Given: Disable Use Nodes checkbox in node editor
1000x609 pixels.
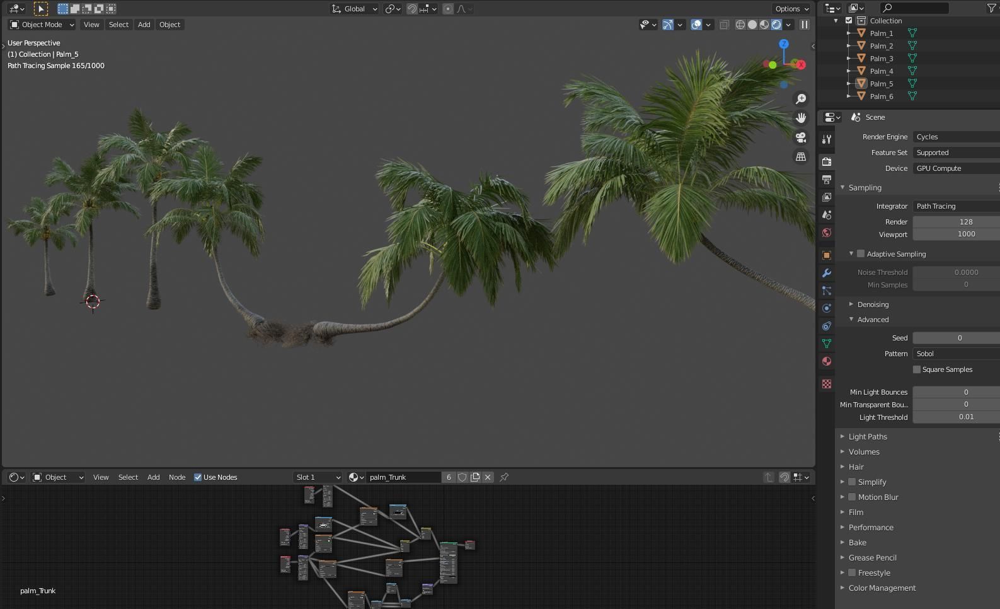Looking at the screenshot, I should (x=198, y=477).
